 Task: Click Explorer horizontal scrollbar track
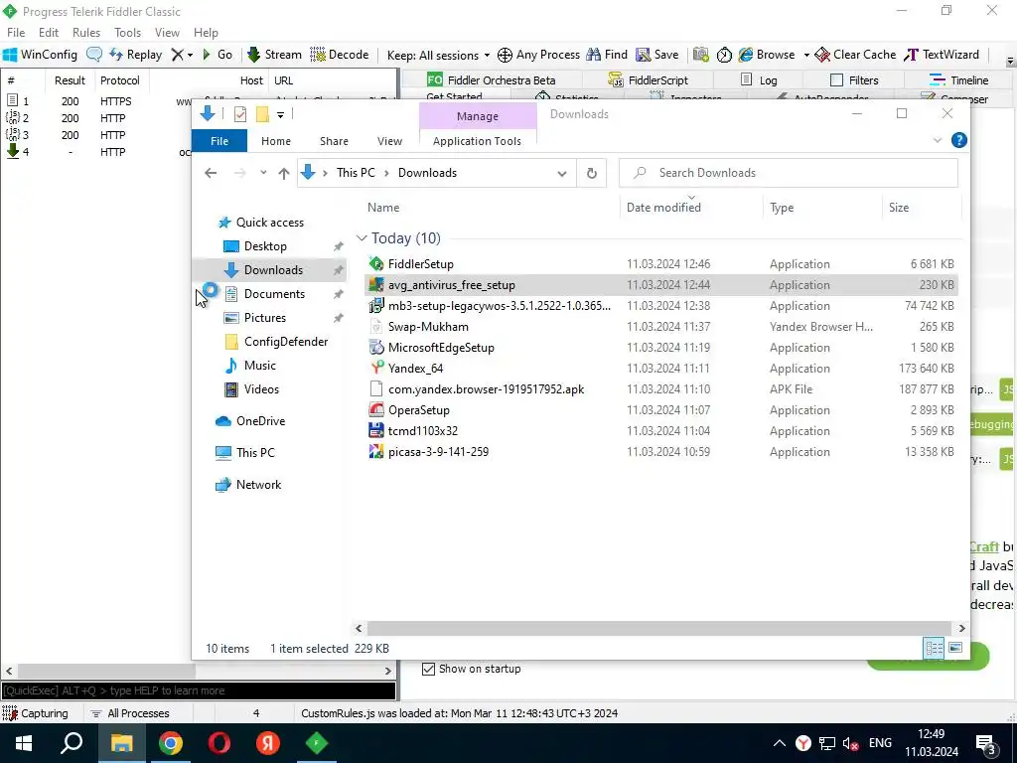pos(659,628)
